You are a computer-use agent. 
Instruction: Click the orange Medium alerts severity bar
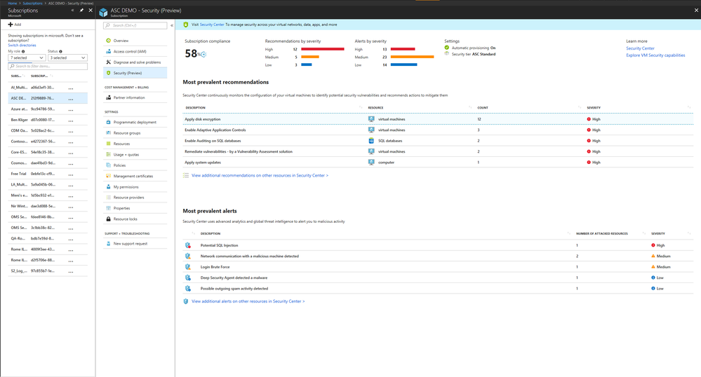[412, 57]
